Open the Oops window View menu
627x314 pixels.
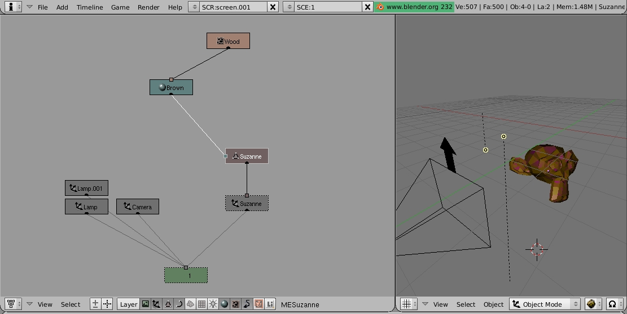click(45, 304)
